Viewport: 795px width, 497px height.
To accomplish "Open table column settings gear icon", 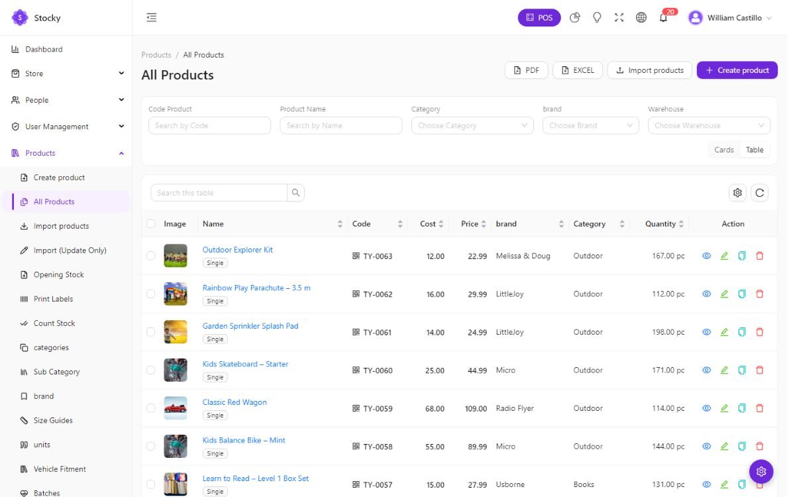I will tap(737, 193).
